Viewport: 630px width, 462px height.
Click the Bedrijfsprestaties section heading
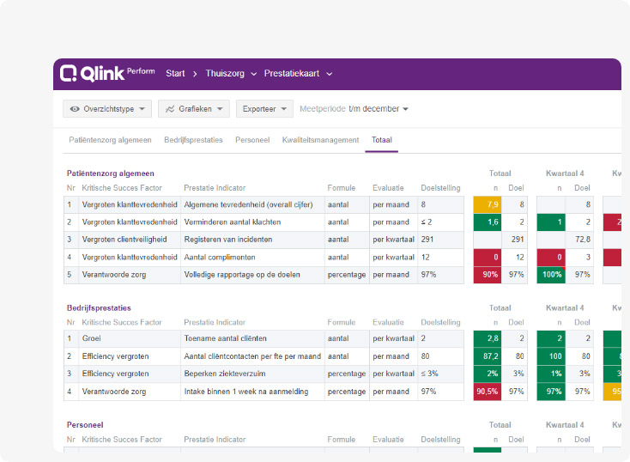pyautogui.click(x=99, y=308)
